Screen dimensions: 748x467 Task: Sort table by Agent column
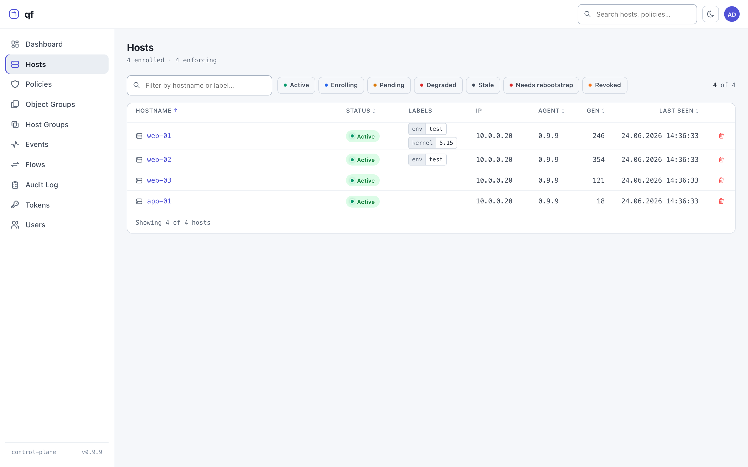coord(551,111)
